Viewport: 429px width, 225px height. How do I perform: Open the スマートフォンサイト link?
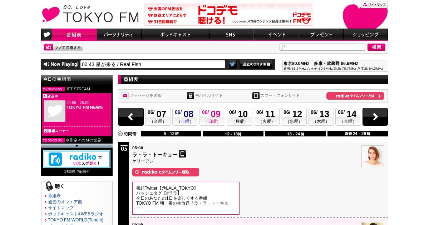tap(280, 96)
